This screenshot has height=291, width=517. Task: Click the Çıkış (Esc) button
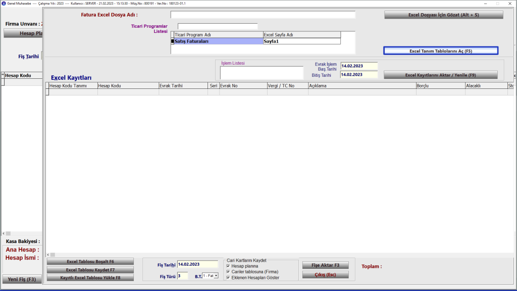(325, 275)
